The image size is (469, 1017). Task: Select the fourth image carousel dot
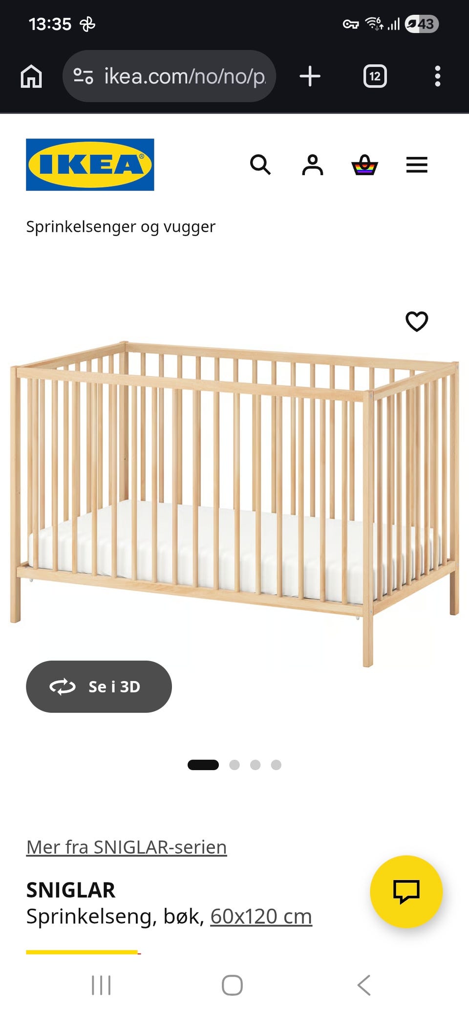point(276,765)
